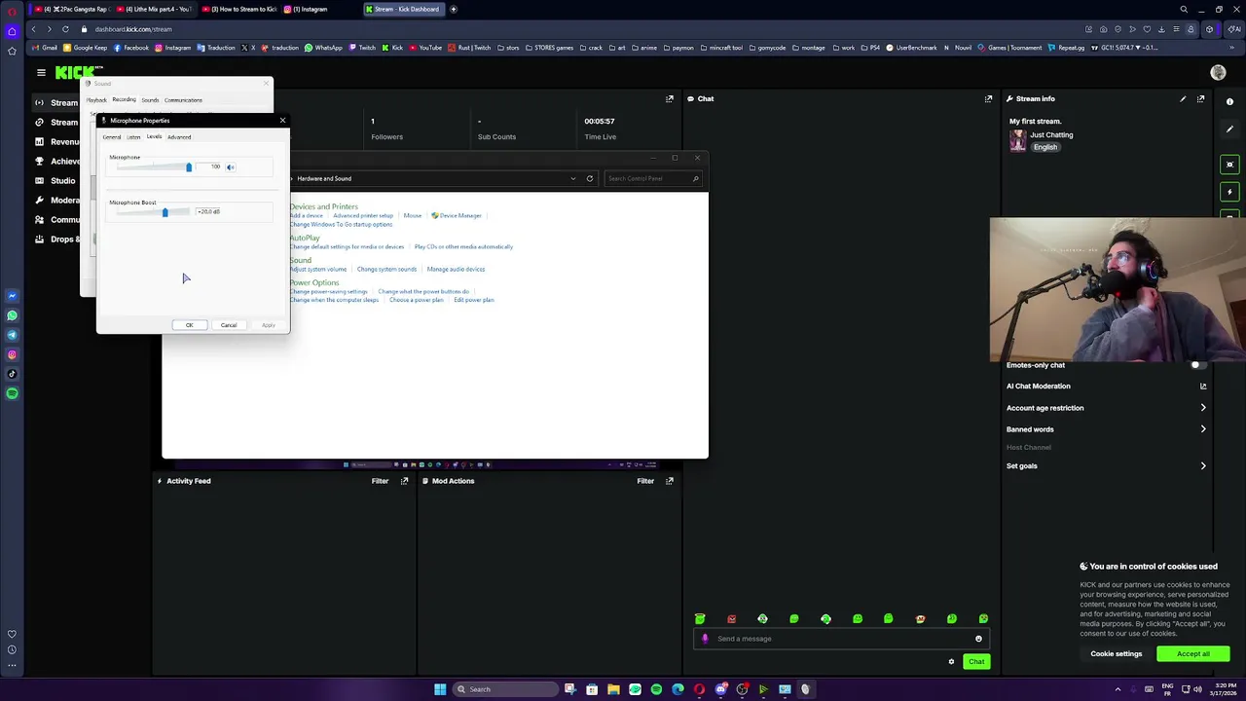Click Accept all cookies
The width and height of the screenshot is (1246, 701).
click(x=1192, y=654)
